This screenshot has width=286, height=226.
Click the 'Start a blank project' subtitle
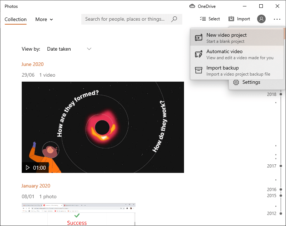pos(225,41)
